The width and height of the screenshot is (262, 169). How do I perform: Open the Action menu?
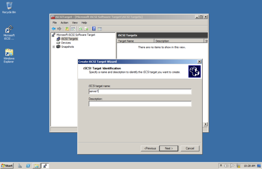(x=64, y=23)
